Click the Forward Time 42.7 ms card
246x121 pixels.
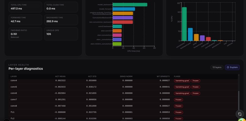click(25, 20)
